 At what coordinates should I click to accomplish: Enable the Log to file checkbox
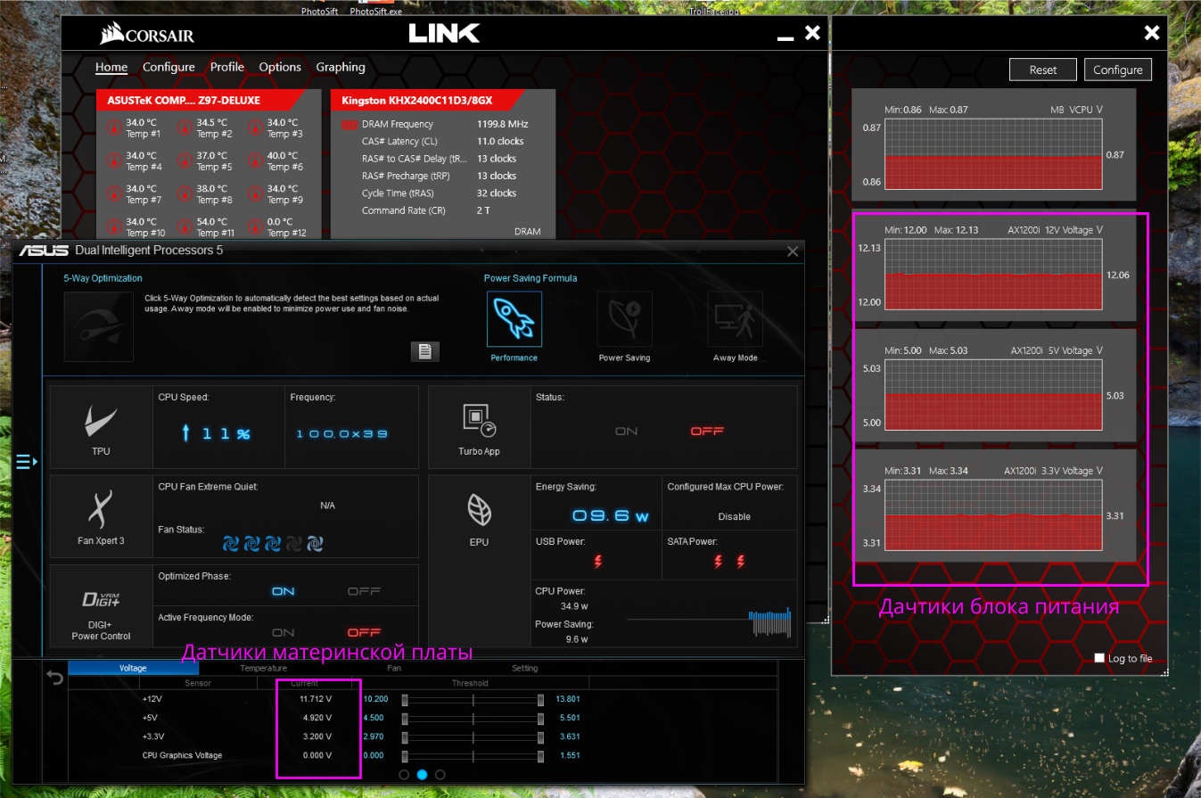pos(1099,658)
